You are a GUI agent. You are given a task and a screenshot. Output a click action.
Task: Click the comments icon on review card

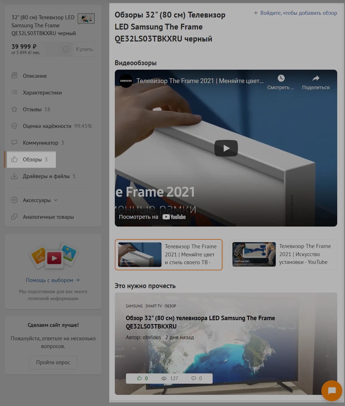coord(193,378)
